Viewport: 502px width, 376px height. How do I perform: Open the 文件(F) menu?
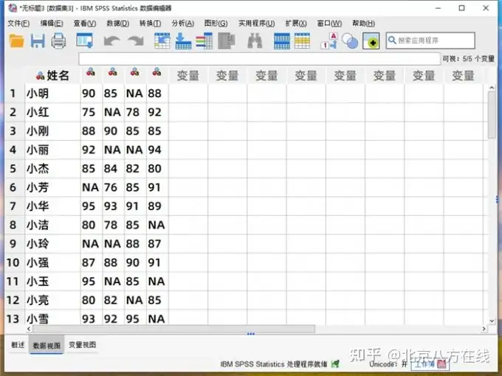(18, 24)
